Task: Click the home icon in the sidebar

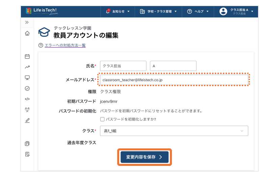Action: [27, 33]
